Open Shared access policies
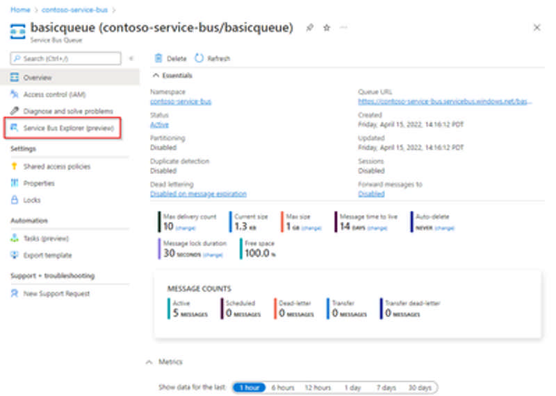Screen dimensions: 556x396 point(57,166)
